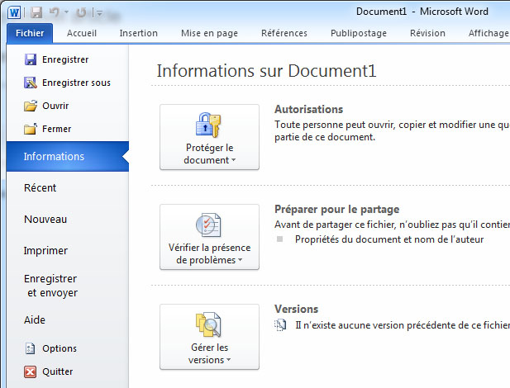The image size is (510, 388).
Task: Open the Fichier tab
Action: (30, 33)
